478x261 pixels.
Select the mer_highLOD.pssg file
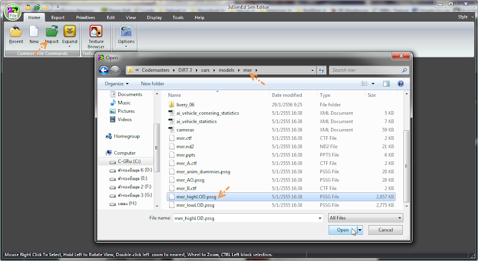tap(281, 197)
